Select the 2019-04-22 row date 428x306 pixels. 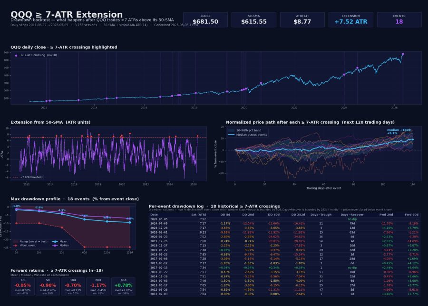159,250
